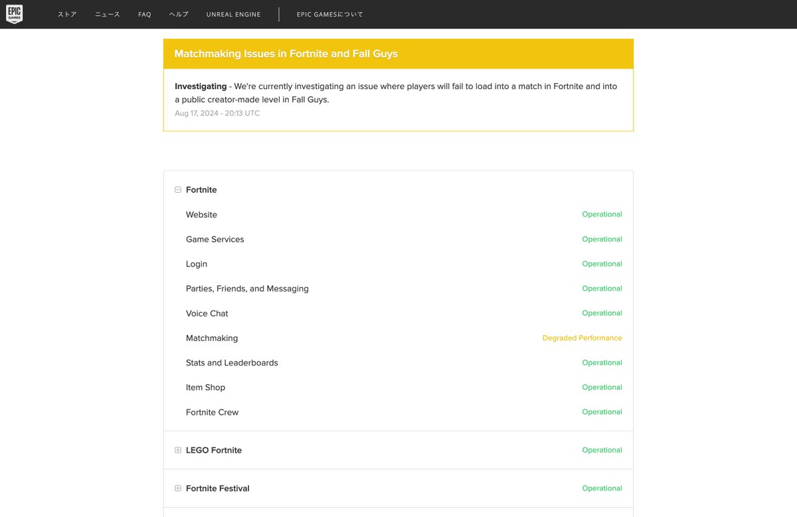The image size is (797, 517).
Task: Go to Unreal Engine in the navigation bar
Action: 234,15
